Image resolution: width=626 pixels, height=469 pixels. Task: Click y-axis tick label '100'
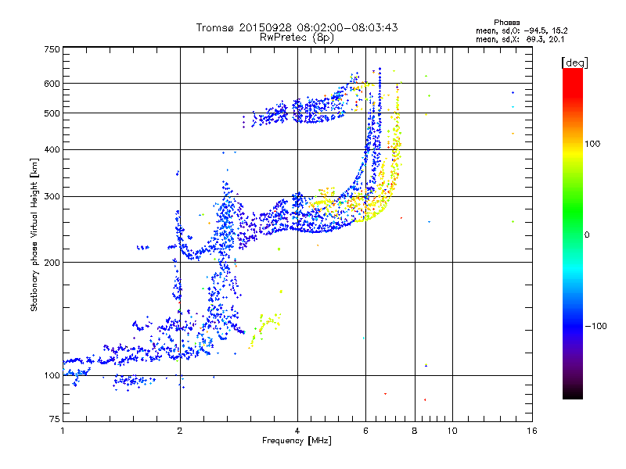(52, 376)
